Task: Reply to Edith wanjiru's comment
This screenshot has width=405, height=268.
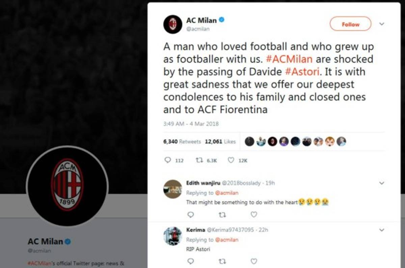Action: click(x=190, y=214)
